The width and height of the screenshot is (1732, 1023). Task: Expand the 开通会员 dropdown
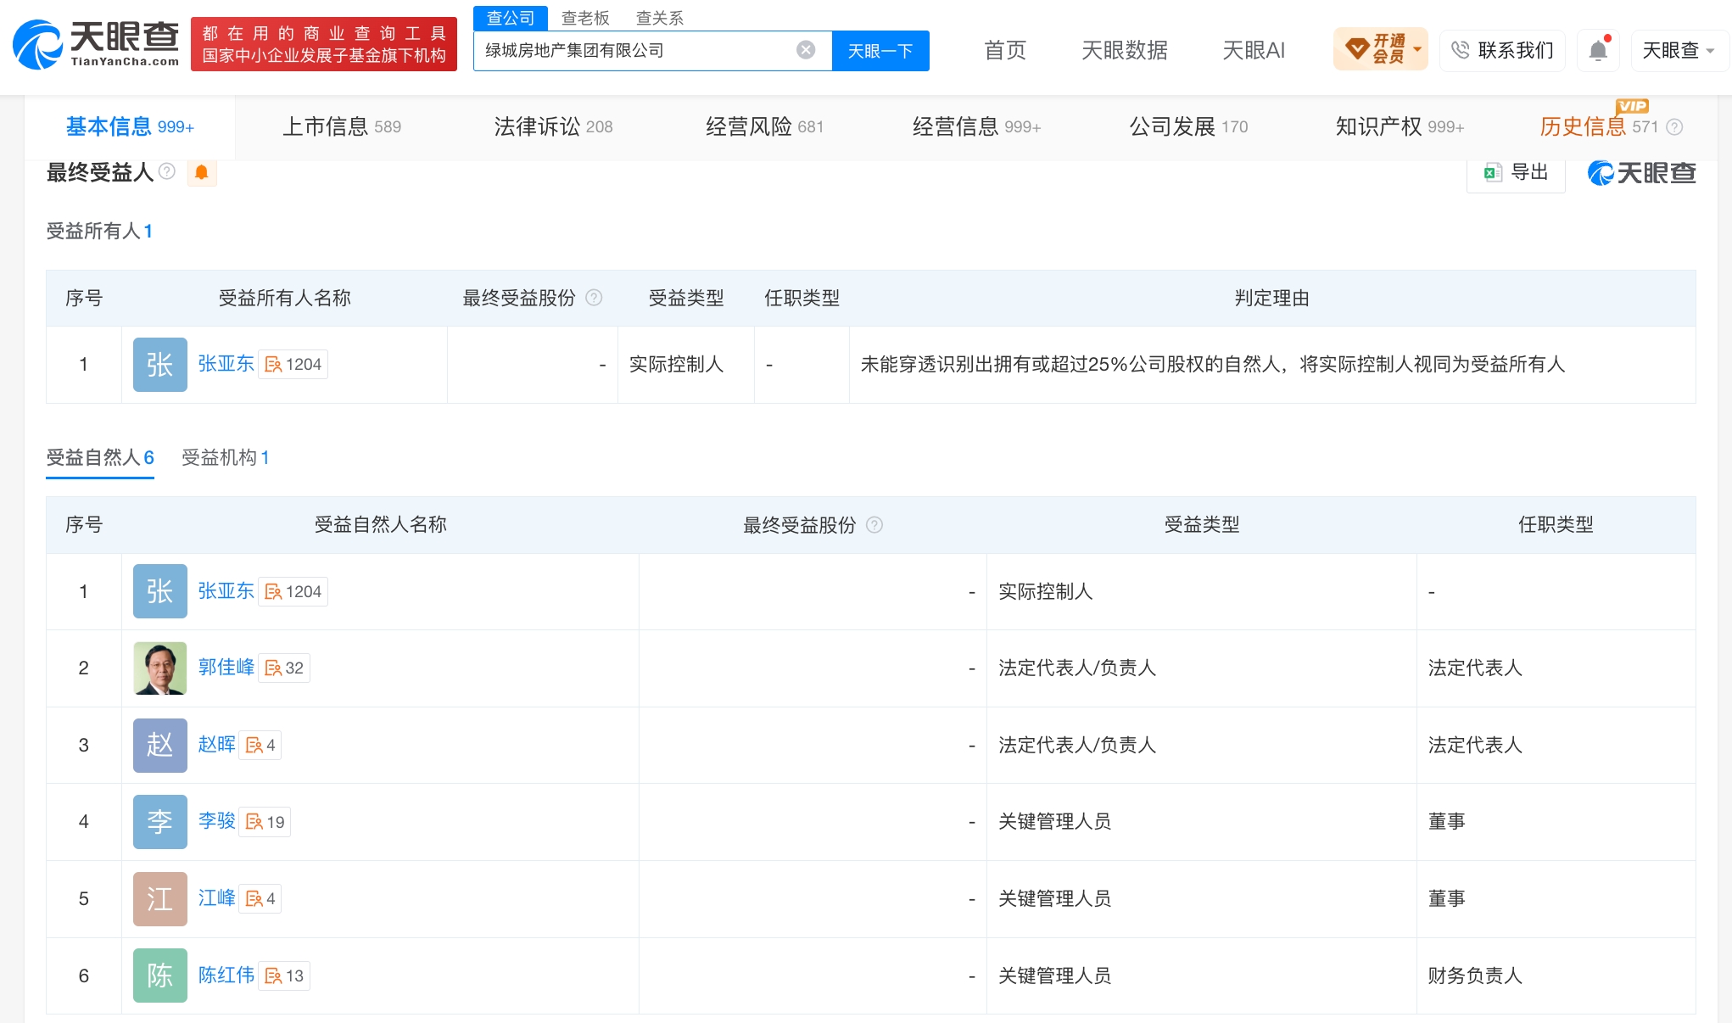[1381, 49]
